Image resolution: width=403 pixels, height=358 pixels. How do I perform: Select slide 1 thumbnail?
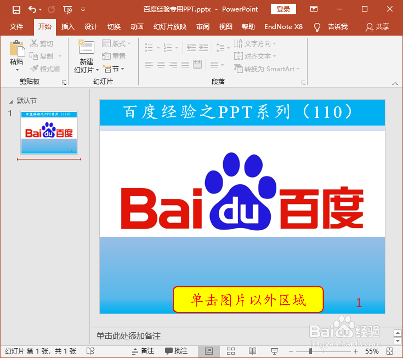coord(49,133)
